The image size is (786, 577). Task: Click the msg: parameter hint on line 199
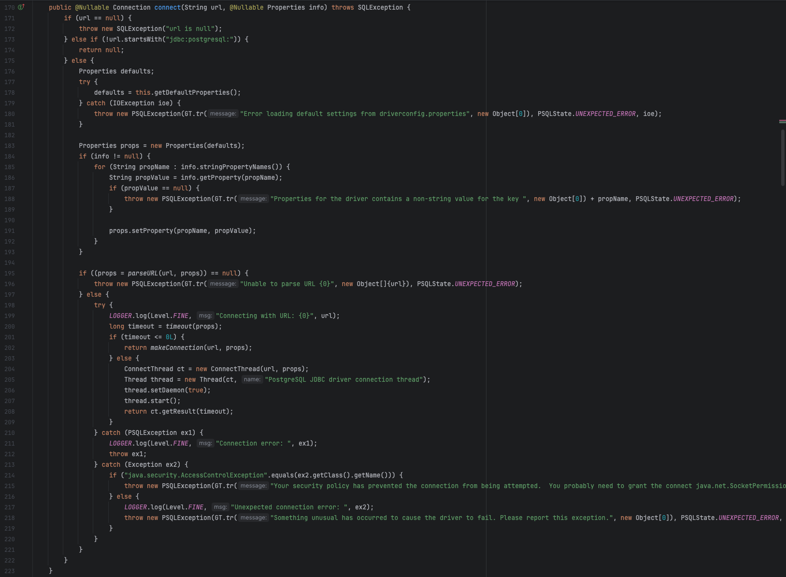tap(205, 316)
